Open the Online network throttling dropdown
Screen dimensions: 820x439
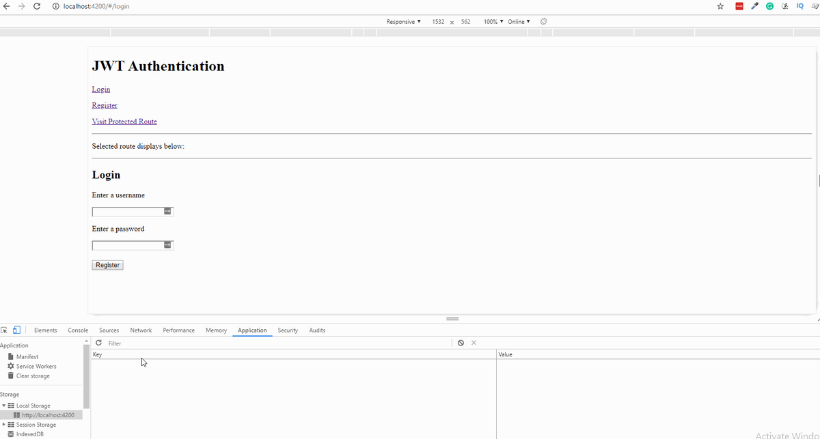coord(516,21)
